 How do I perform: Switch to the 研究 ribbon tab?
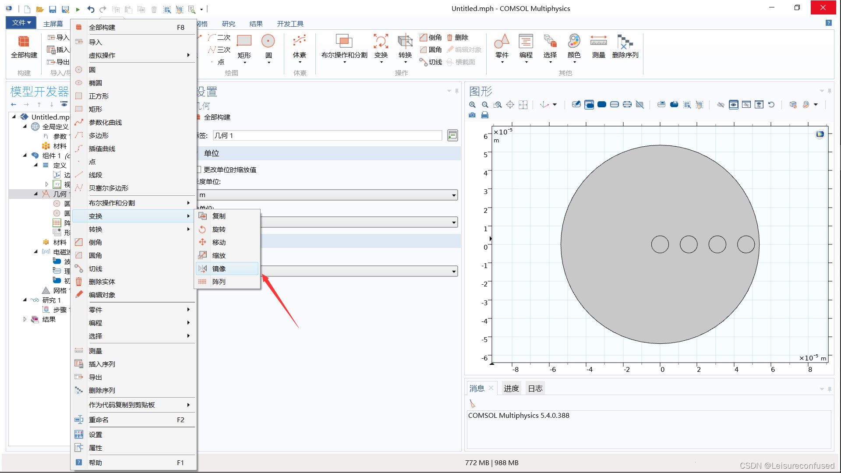click(228, 24)
